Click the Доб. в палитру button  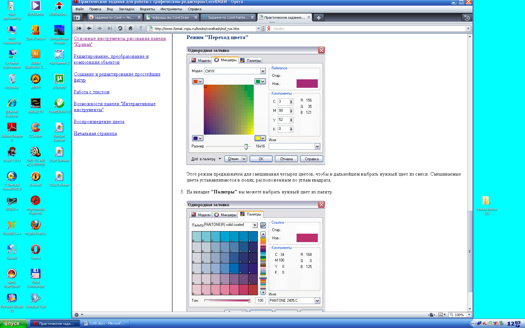point(206,159)
